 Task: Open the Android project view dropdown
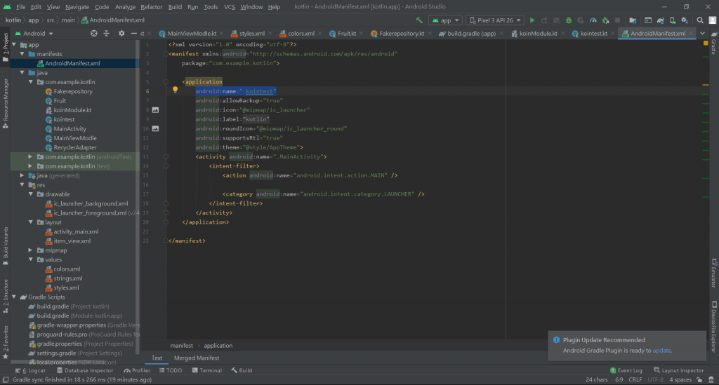[x=34, y=34]
